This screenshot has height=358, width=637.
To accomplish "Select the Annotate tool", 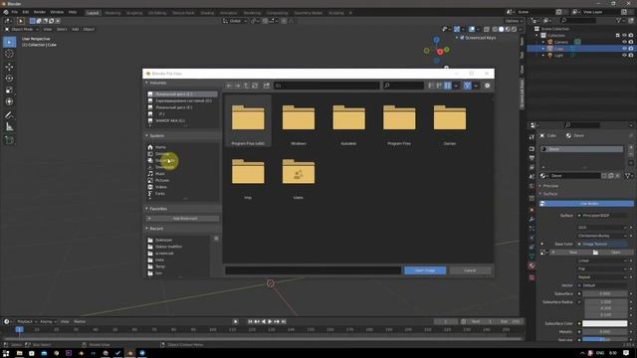I will click(9, 115).
